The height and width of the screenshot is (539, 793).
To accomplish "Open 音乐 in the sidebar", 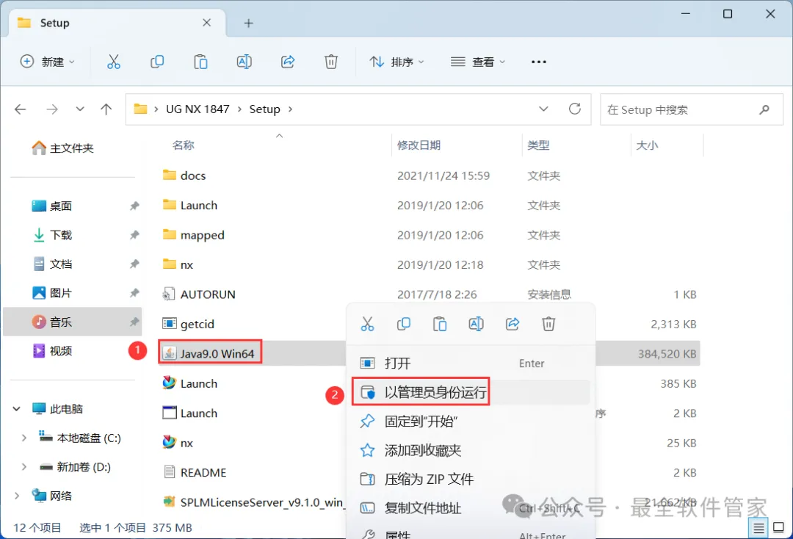I will pos(73,322).
